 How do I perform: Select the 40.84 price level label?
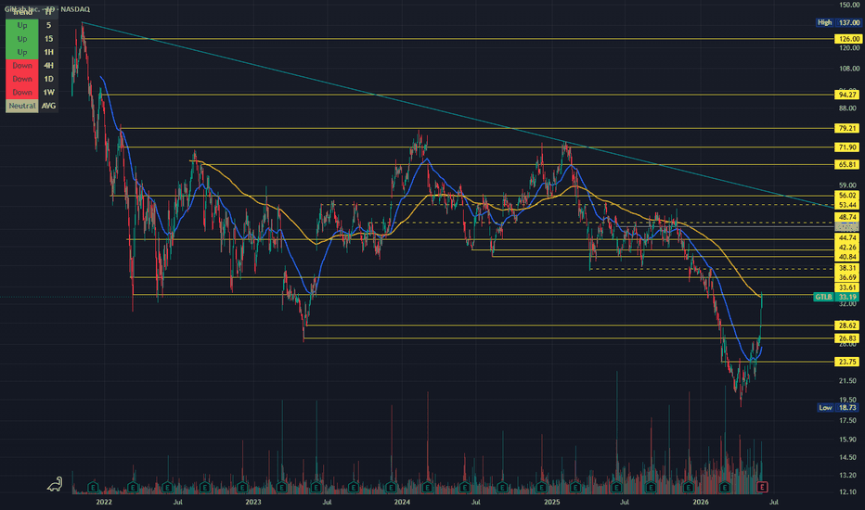point(847,257)
